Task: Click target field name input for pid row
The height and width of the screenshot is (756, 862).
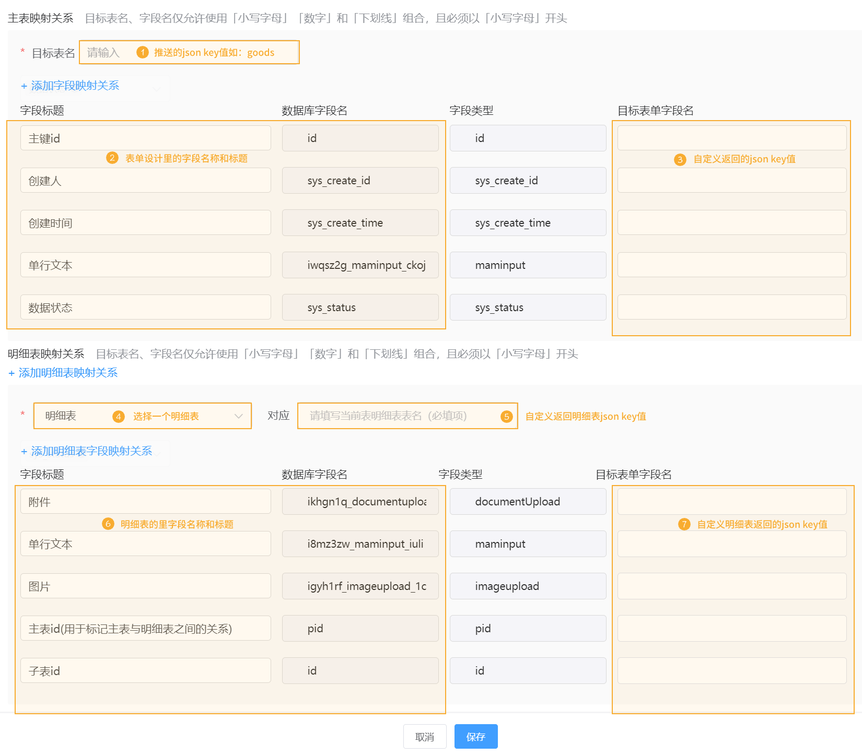Action: point(731,628)
